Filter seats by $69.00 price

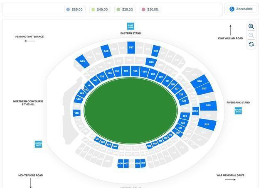pyautogui.click(x=75, y=10)
